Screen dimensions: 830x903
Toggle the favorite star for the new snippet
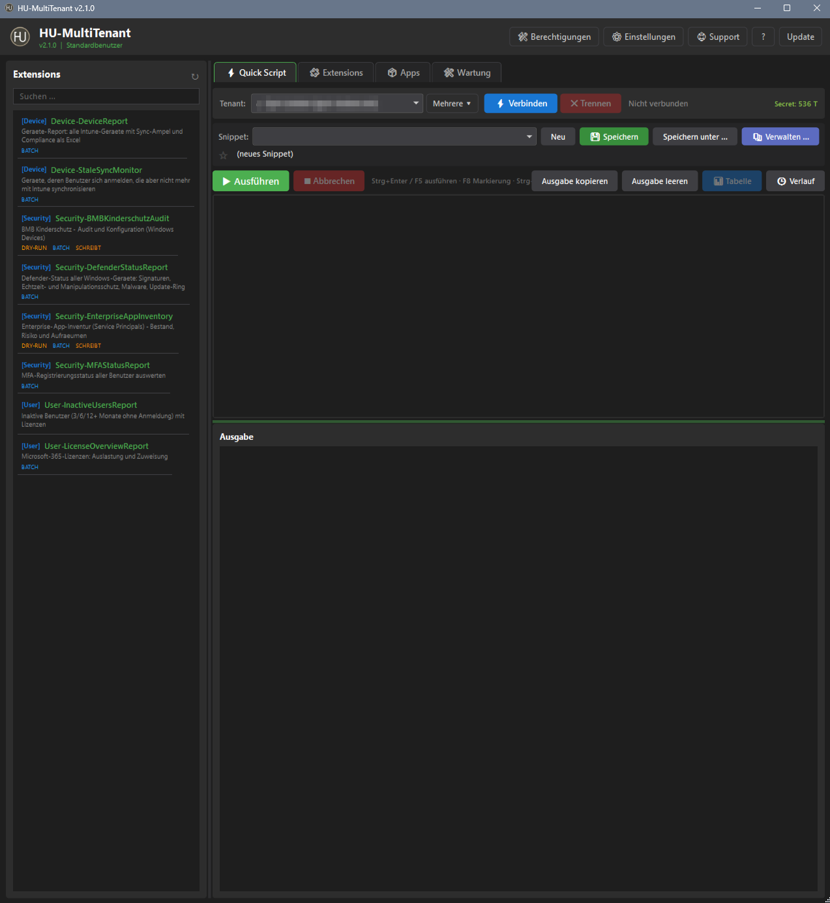tap(224, 155)
